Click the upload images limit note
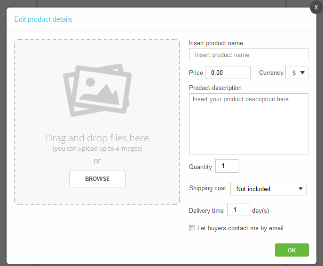Viewport: 323px width, 266px height. click(97, 149)
